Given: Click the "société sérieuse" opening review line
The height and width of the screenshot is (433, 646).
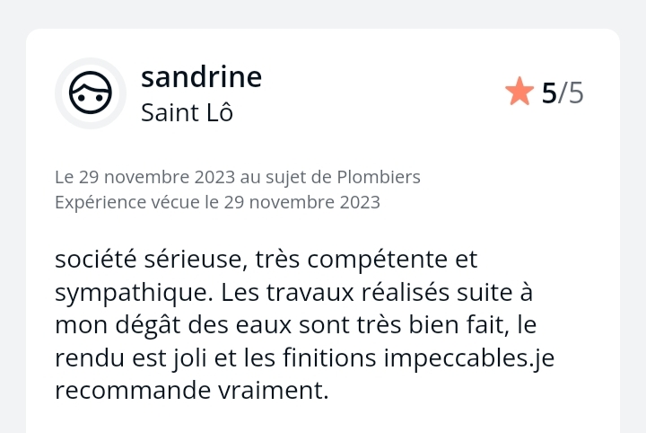Looking at the screenshot, I should [x=148, y=260].
